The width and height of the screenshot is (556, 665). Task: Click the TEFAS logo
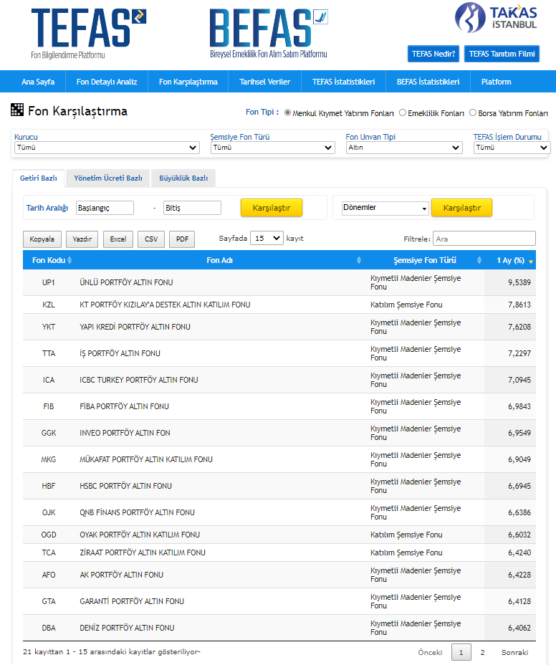[89, 34]
